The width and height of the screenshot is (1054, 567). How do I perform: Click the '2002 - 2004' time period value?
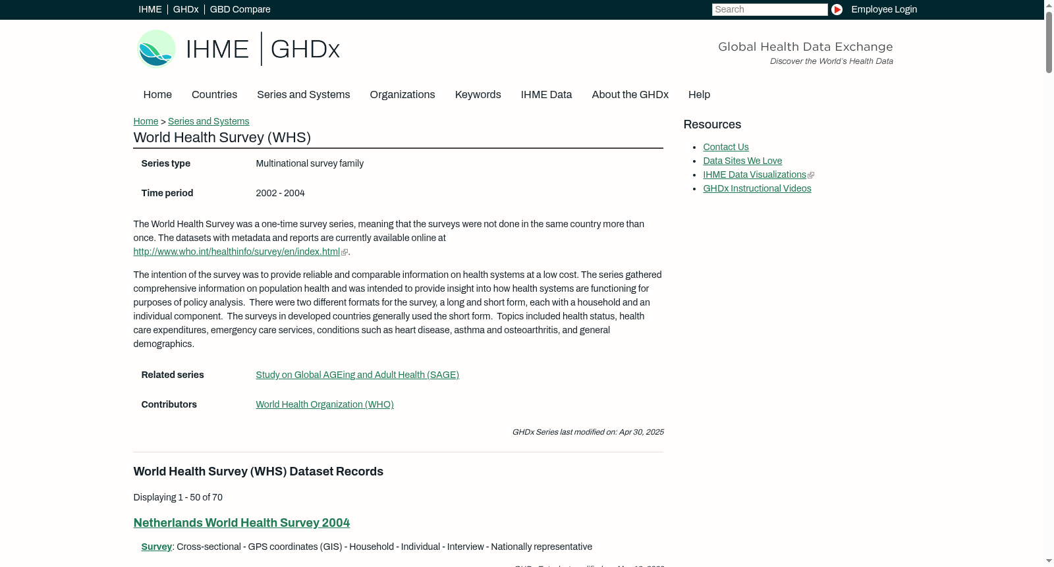coord(280,193)
